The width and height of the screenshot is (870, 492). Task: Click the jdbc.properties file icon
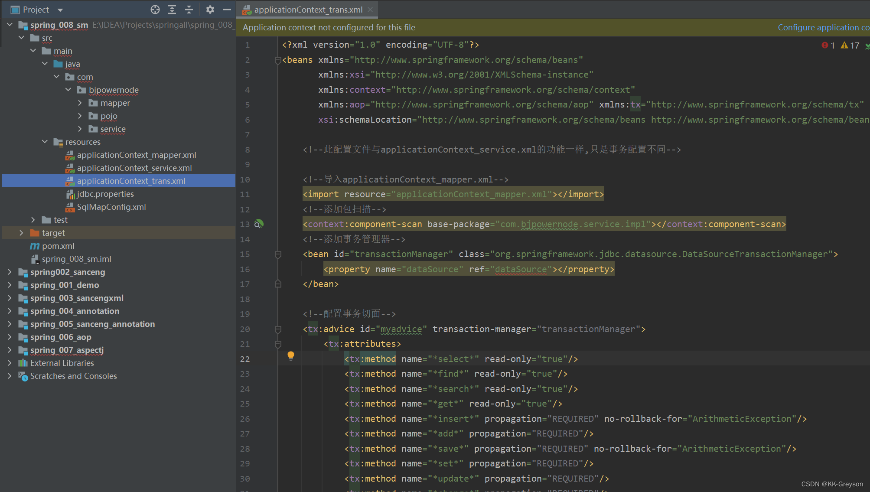[x=70, y=194]
